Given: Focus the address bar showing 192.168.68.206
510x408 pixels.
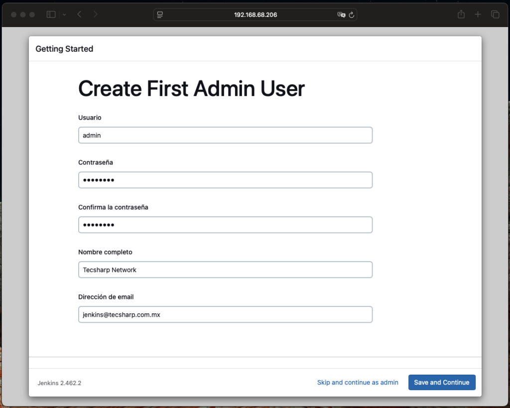Looking at the screenshot, I should coord(255,14).
